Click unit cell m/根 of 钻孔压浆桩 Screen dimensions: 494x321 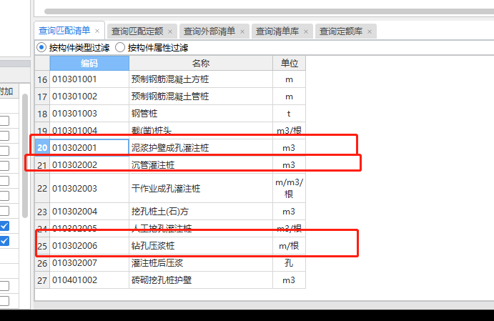290,246
